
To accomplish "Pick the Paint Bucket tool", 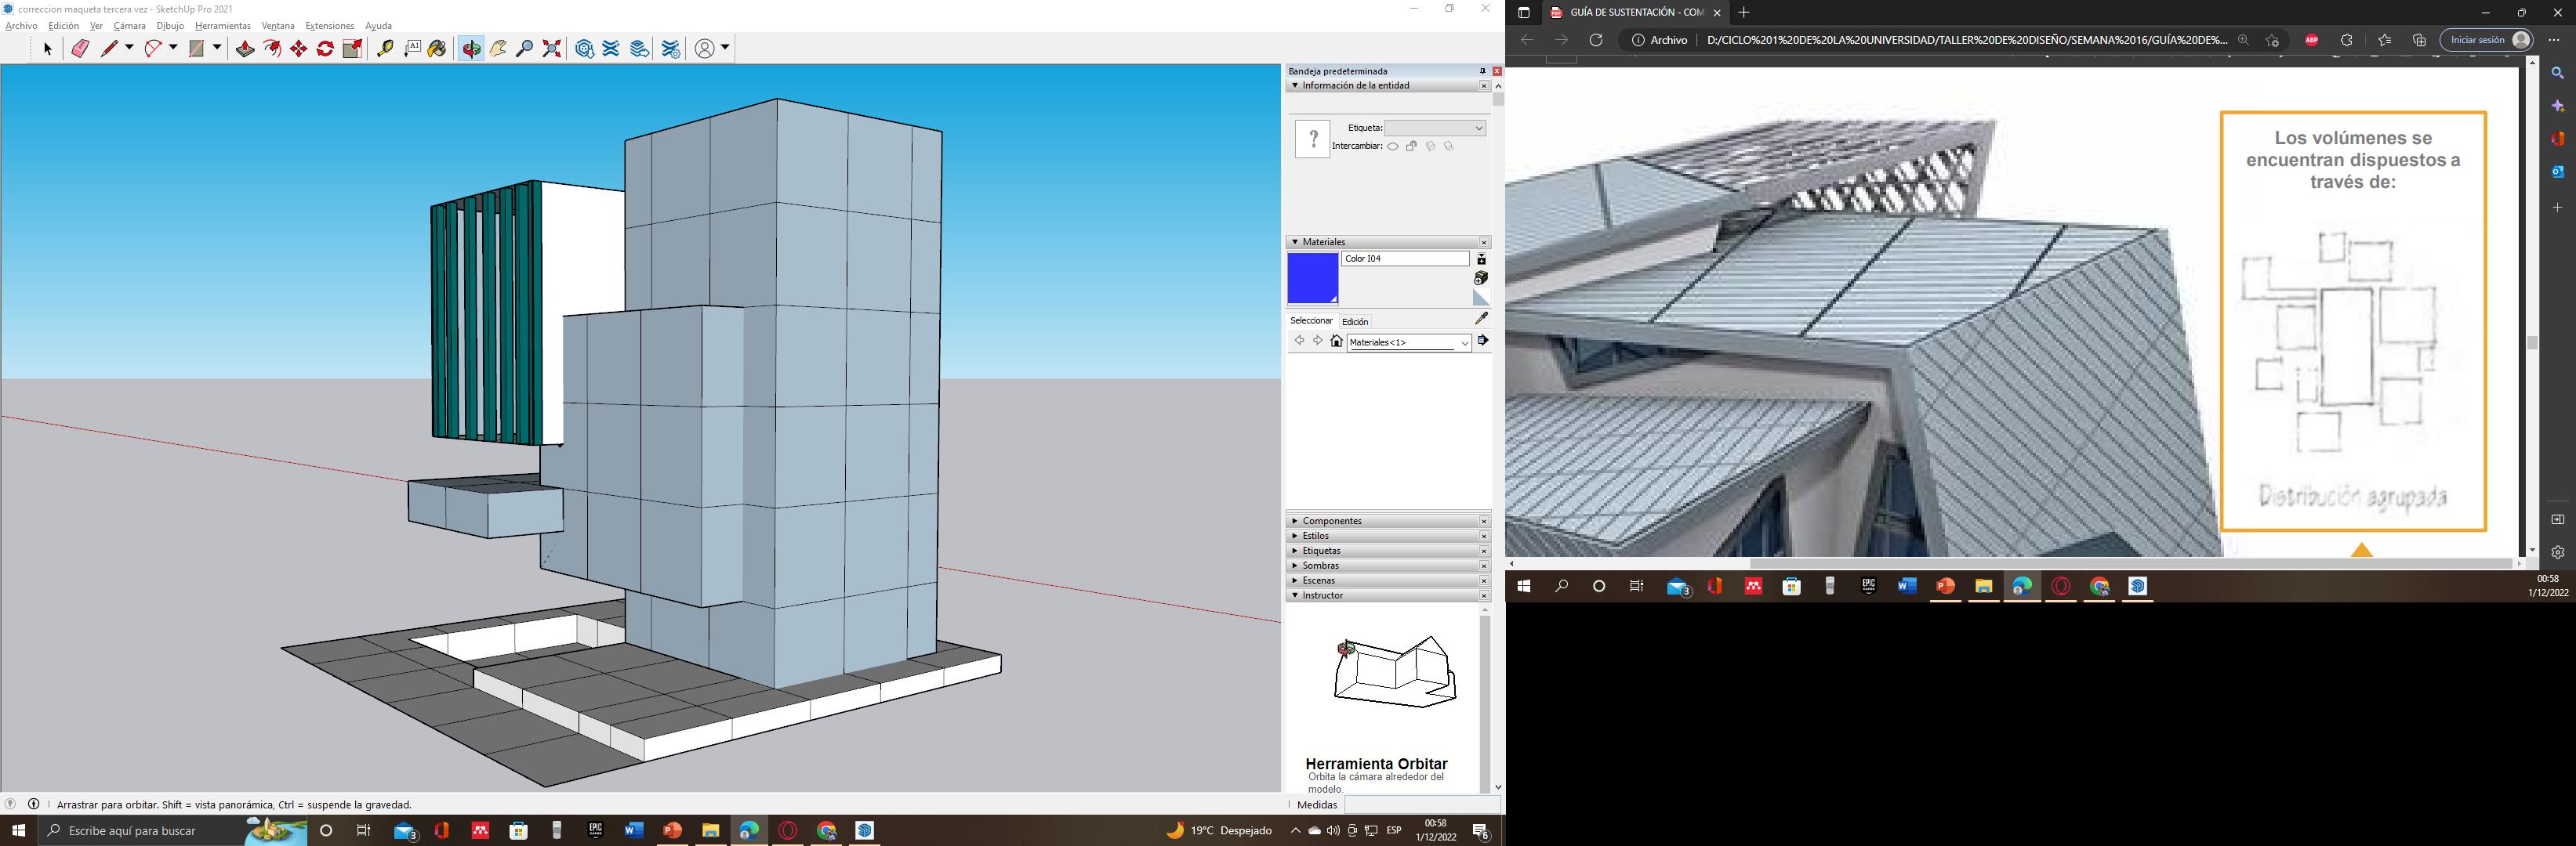I will click(437, 49).
